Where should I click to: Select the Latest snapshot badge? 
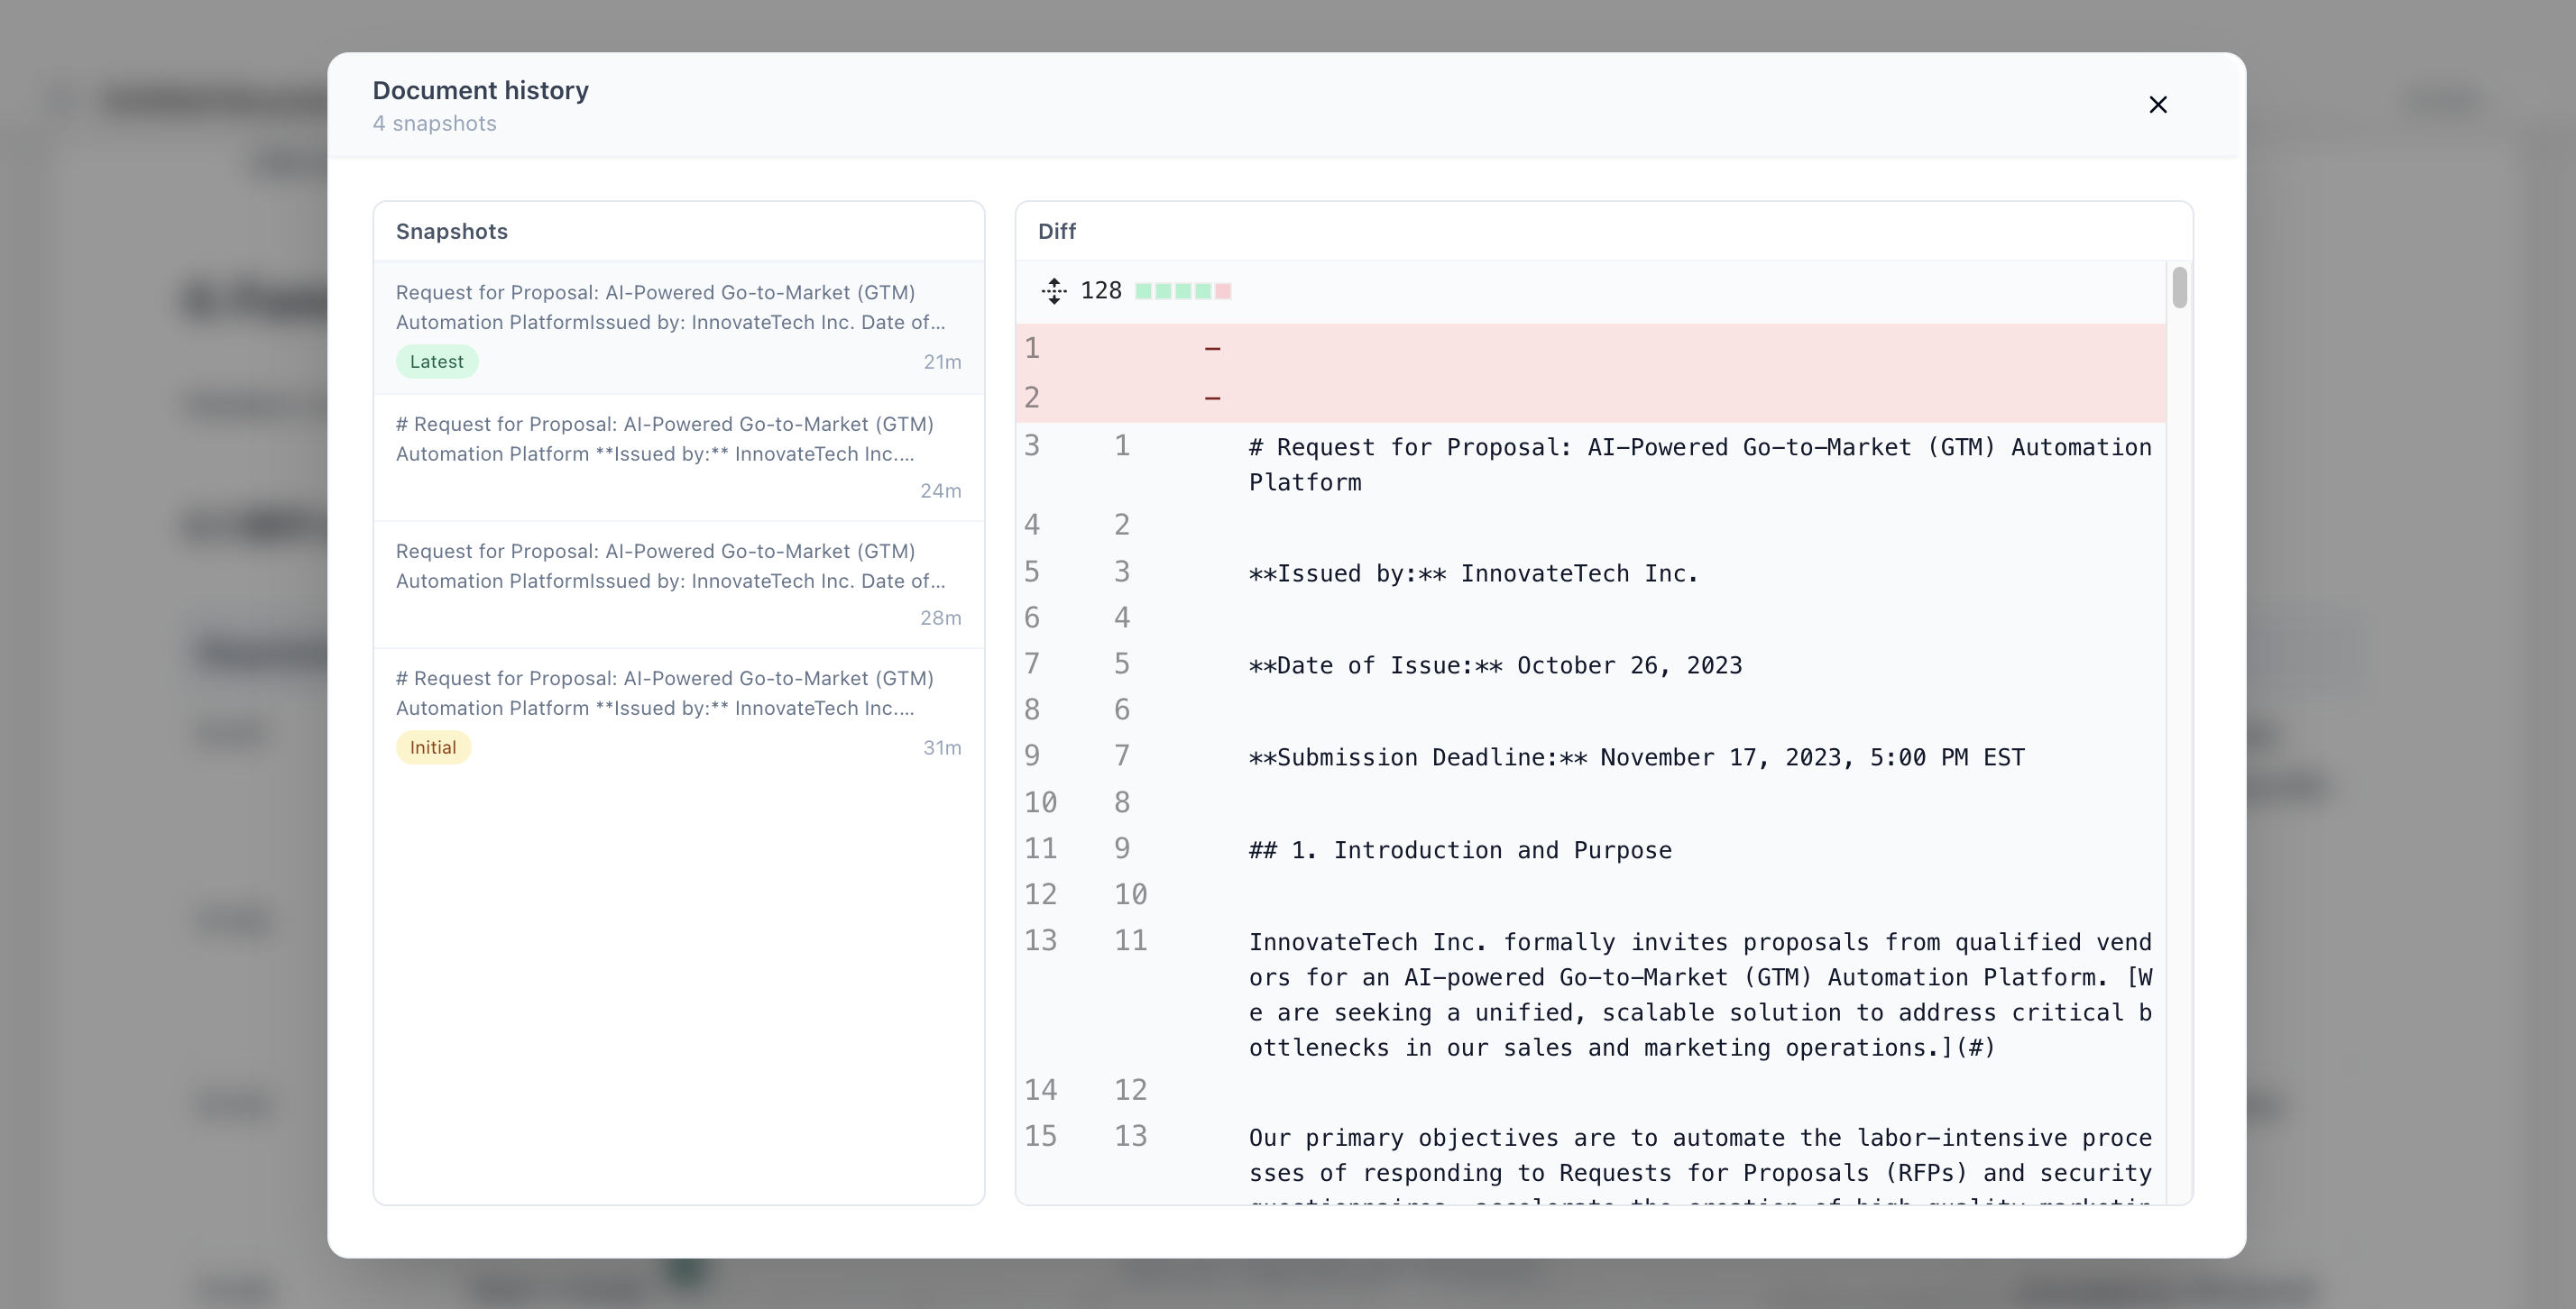[x=436, y=361]
